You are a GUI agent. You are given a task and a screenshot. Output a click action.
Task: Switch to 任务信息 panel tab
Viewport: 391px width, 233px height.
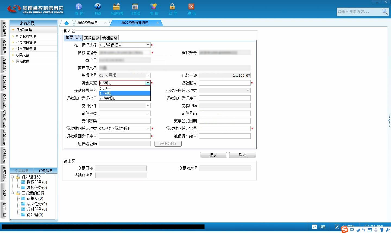[x=46, y=171]
